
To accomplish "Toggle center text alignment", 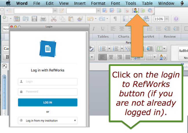I will pos(111,57).
